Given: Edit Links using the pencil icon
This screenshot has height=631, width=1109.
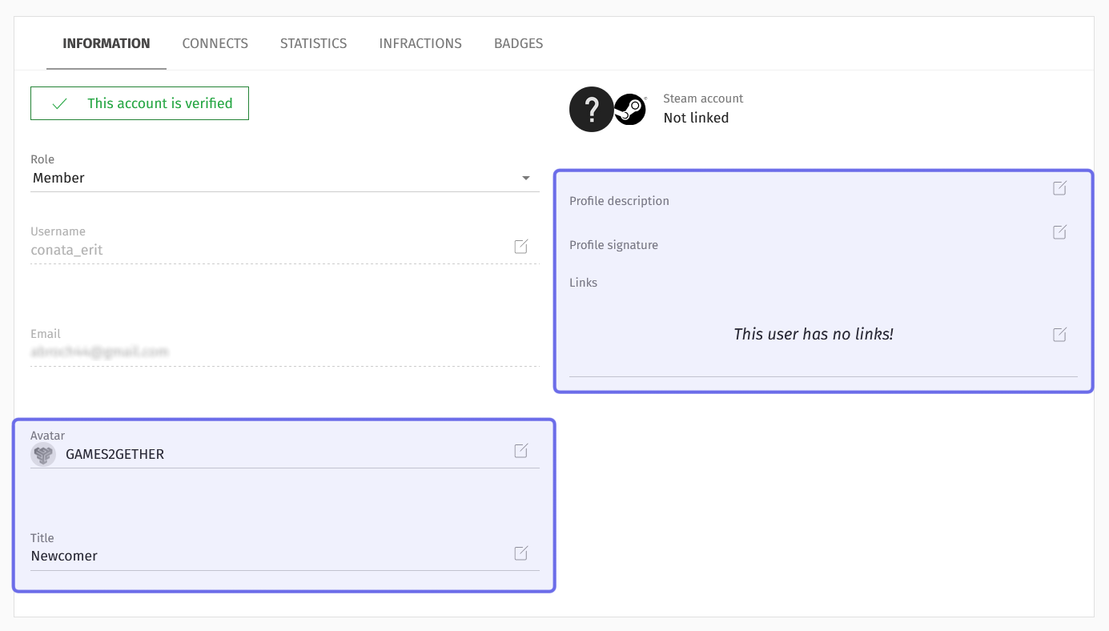Looking at the screenshot, I should click(x=1059, y=334).
